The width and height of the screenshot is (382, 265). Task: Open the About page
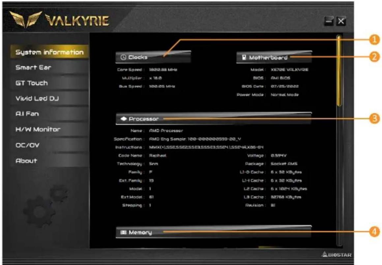(49, 161)
